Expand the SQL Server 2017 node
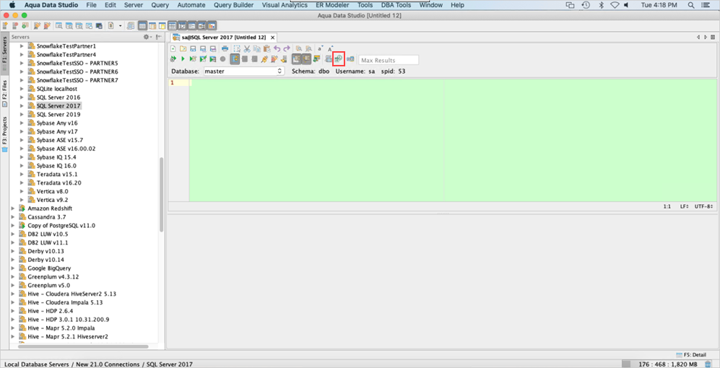Image resolution: width=720 pixels, height=368 pixels. 22,106
